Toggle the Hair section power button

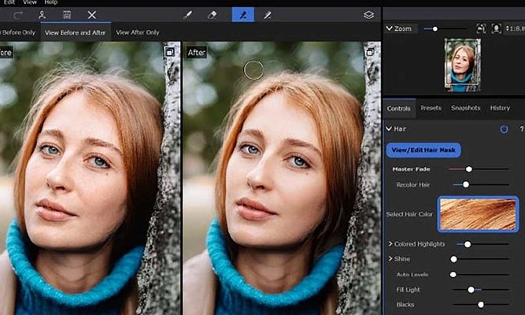[504, 128]
